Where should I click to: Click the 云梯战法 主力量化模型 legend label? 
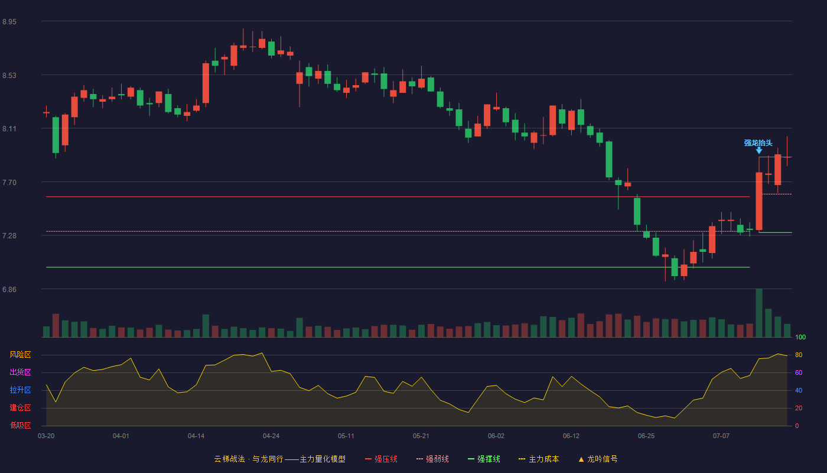coord(279,459)
